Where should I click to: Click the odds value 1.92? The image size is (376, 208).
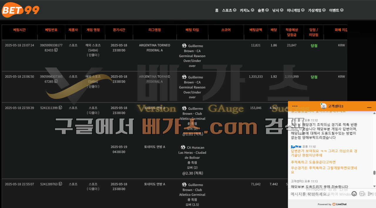[274, 76]
